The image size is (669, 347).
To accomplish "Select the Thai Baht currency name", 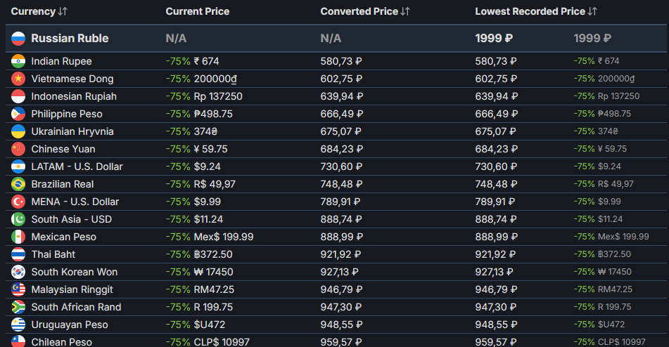I will tap(53, 254).
